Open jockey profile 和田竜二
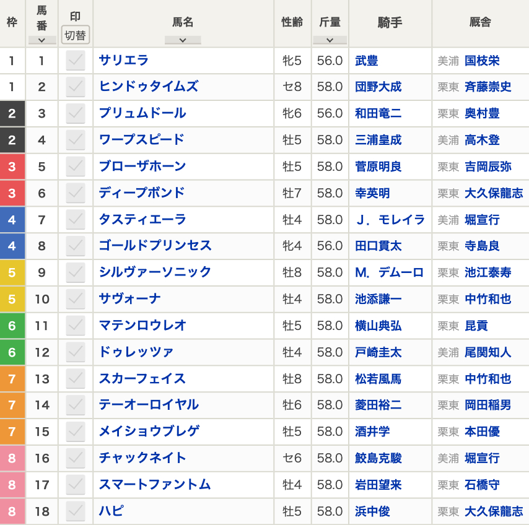This screenshot has width=529, height=525. coord(378,114)
